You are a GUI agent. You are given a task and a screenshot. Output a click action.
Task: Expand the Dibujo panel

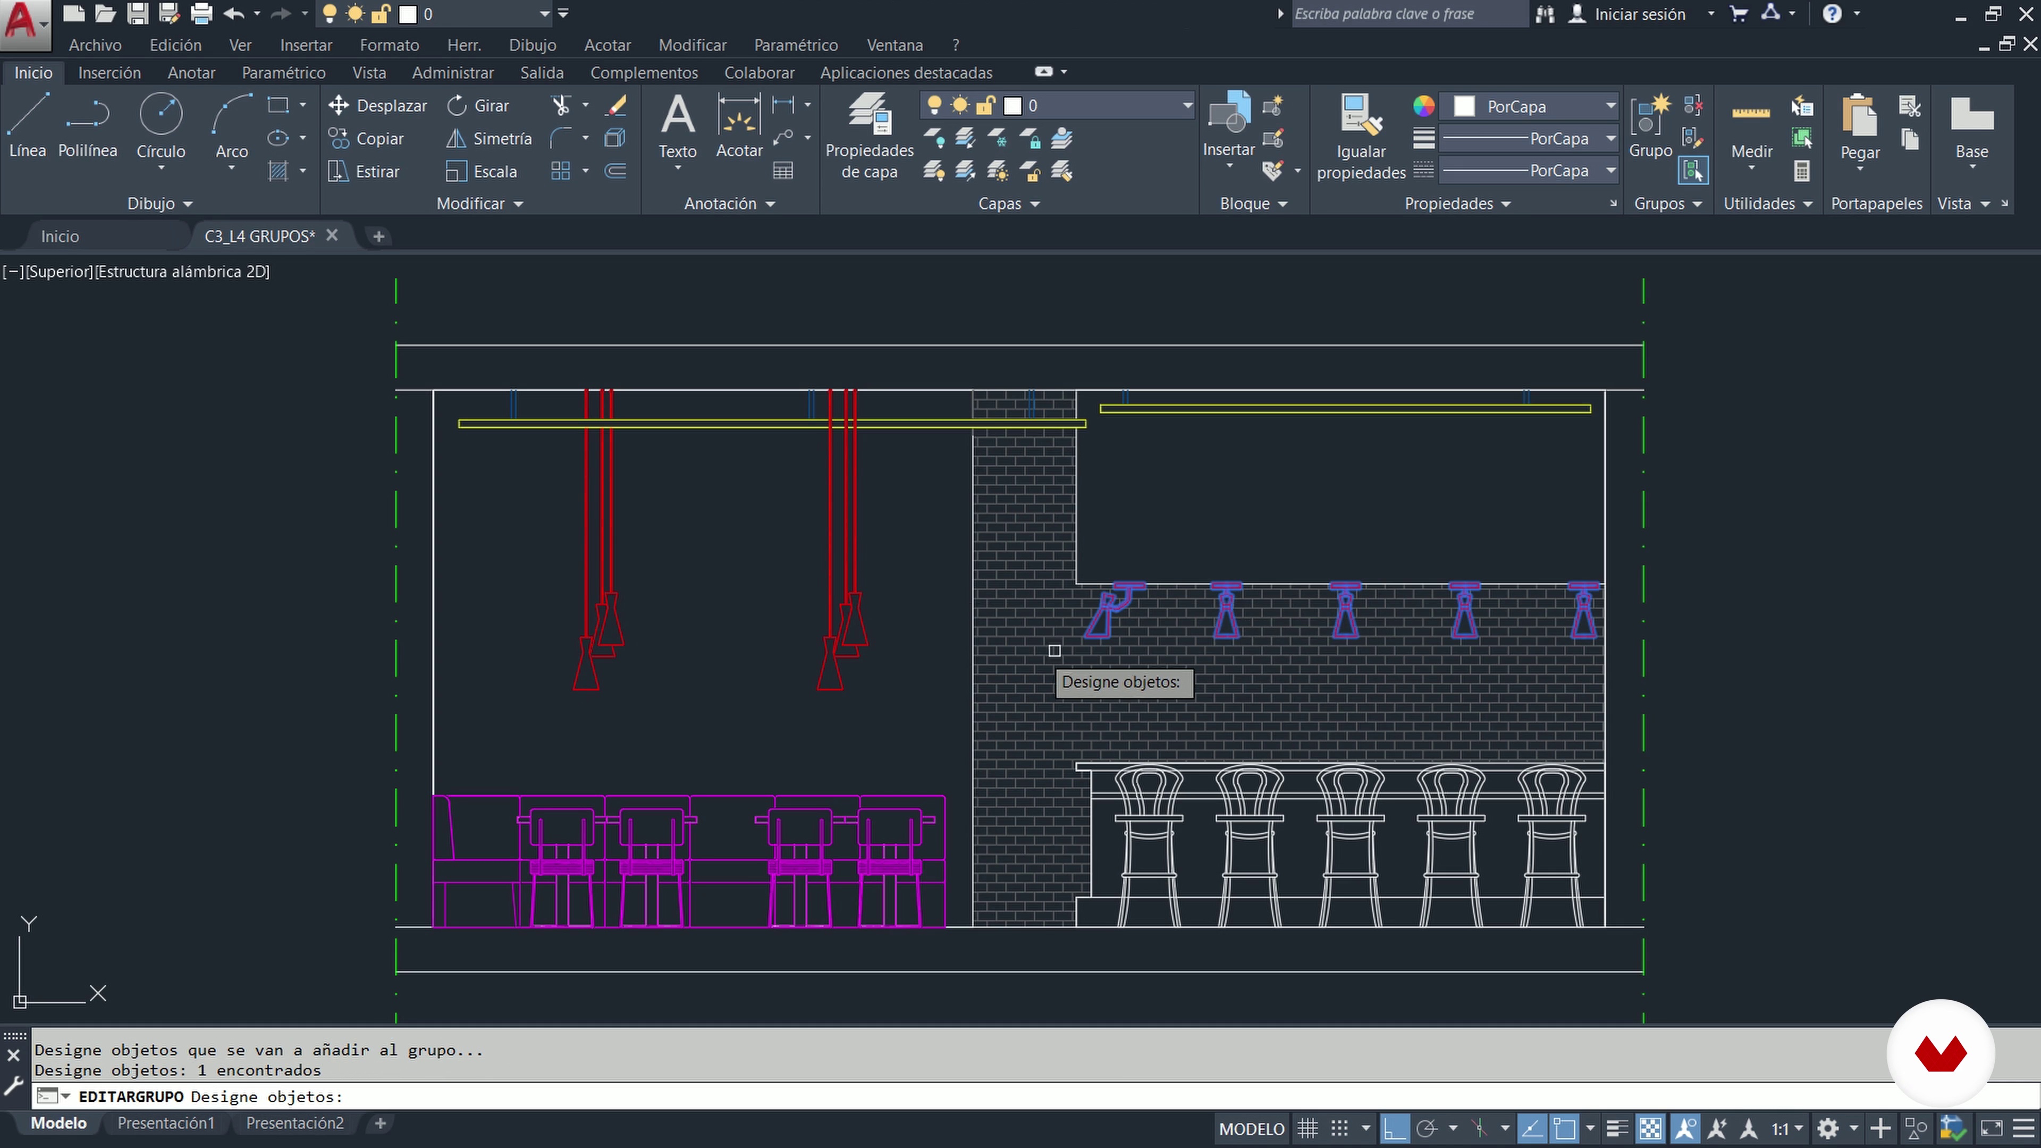coord(160,204)
